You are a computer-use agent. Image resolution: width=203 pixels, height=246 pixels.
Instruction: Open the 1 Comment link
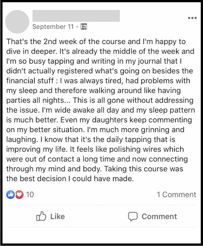click(x=176, y=194)
